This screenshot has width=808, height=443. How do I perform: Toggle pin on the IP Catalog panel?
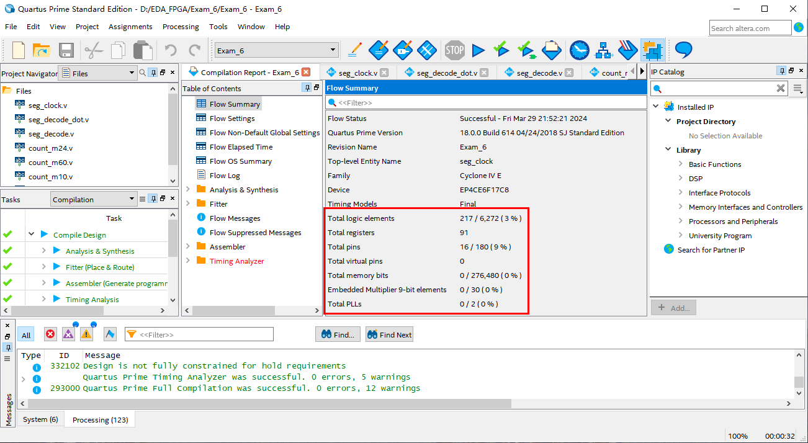point(782,71)
